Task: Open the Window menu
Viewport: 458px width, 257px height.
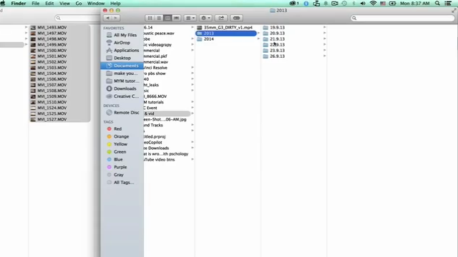Action: [x=96, y=4]
